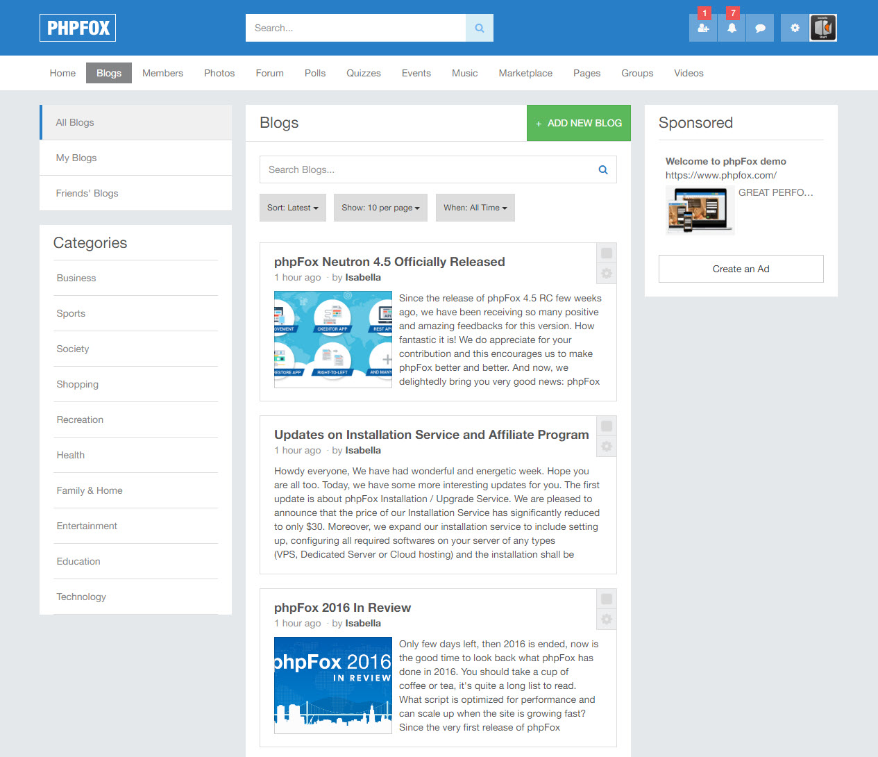Image resolution: width=878 pixels, height=757 pixels.
Task: Toggle the selection box on the Neutron 4.5 post
Action: tap(606, 253)
